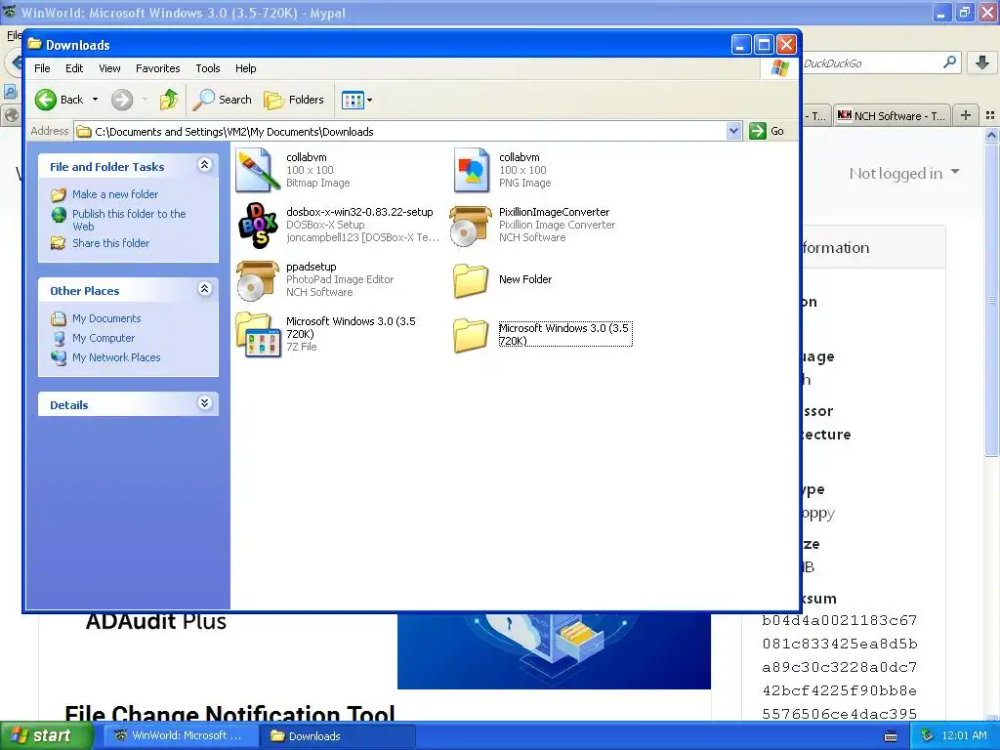1000x750 pixels.
Task: Open the browser downloads arrow button
Action: point(982,62)
